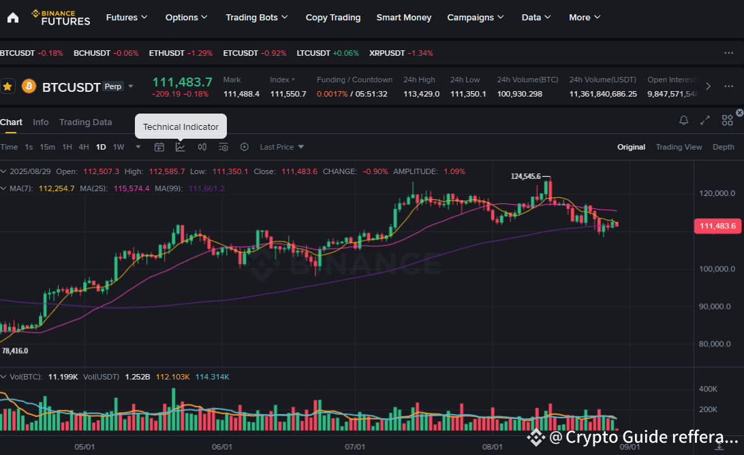The height and width of the screenshot is (455, 744).
Task: Select the 1D interval
Action: click(x=101, y=148)
